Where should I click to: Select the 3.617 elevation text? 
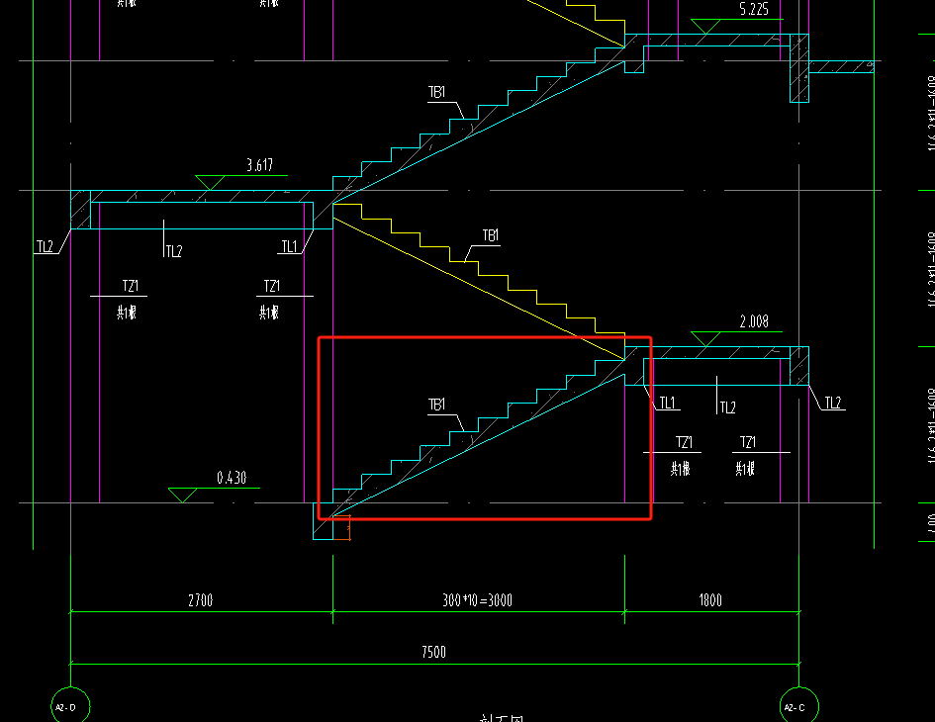point(260,165)
